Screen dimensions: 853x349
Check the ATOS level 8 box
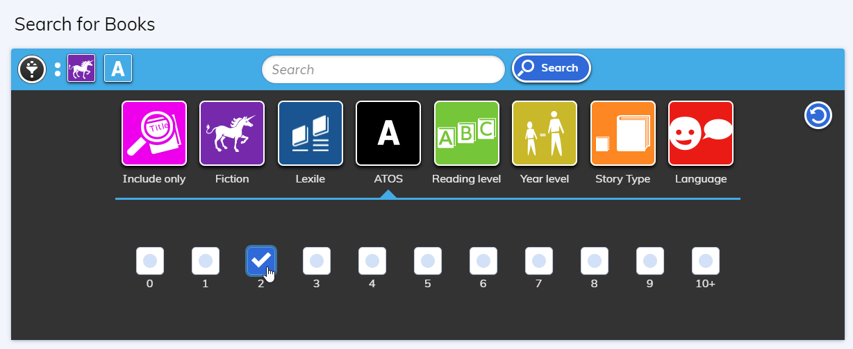(x=595, y=261)
